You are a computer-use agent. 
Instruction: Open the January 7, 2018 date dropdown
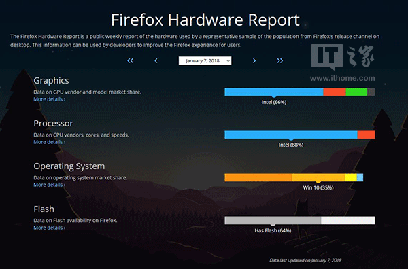tap(205, 61)
